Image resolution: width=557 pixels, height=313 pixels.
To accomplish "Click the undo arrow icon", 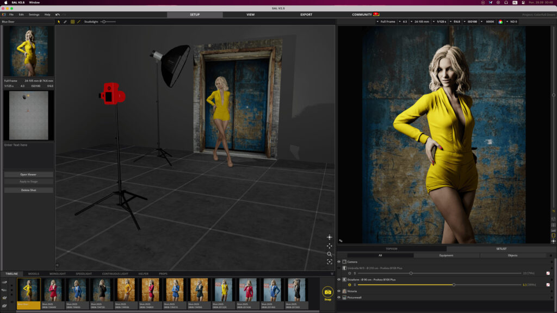I will 58,15.
